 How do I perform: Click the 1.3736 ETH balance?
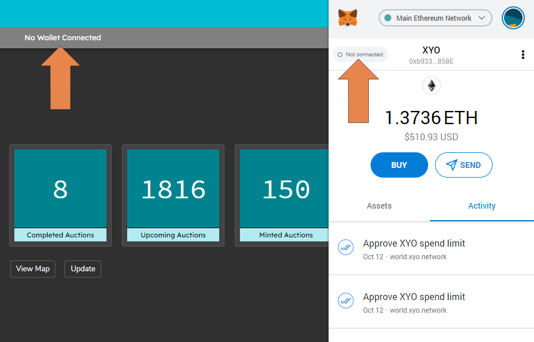431,118
